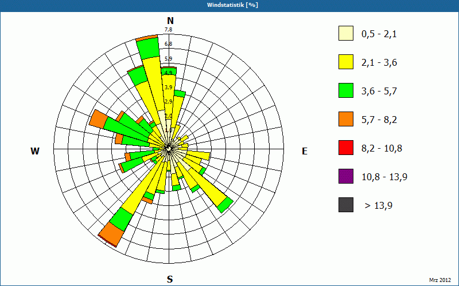Click the 0,5 - 2,1 legend color swatch

346,33
